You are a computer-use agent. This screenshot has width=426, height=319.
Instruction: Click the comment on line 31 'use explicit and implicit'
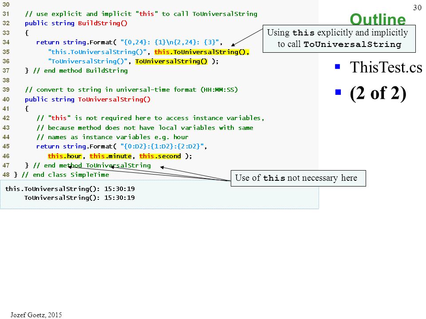coord(141,14)
